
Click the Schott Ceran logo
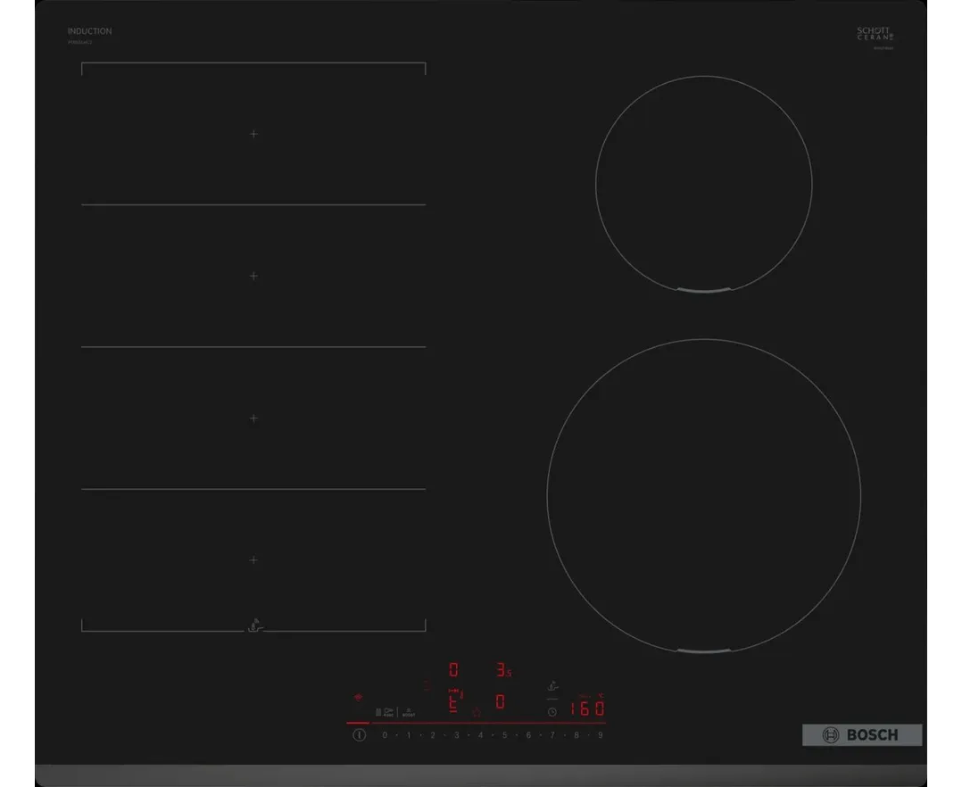point(875,35)
